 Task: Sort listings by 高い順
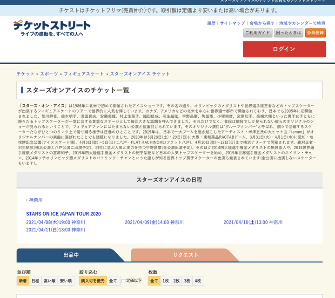tap(50, 281)
